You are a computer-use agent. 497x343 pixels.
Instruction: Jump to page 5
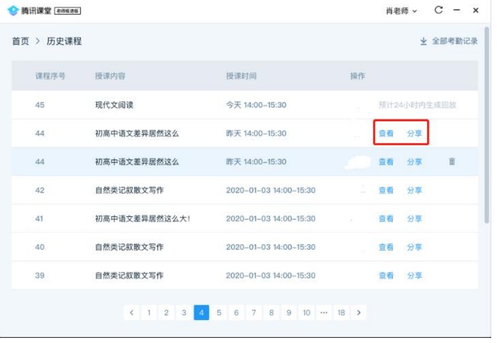[219, 313]
